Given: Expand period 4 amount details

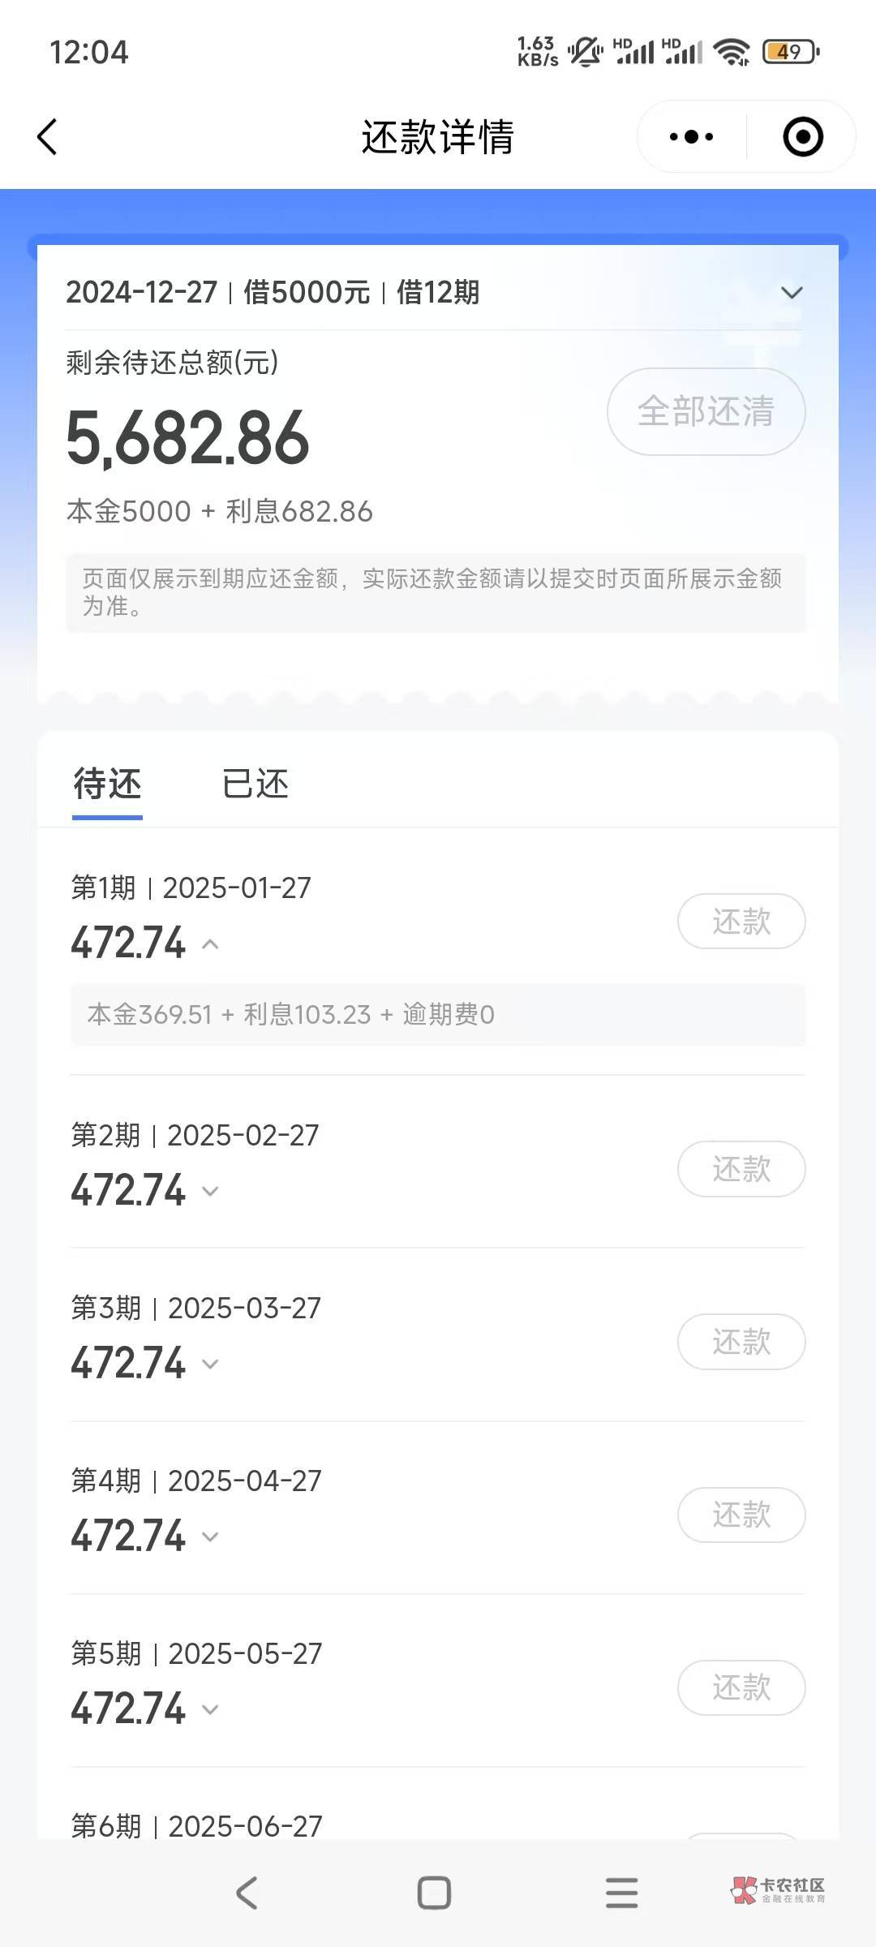Looking at the screenshot, I should tap(210, 1537).
